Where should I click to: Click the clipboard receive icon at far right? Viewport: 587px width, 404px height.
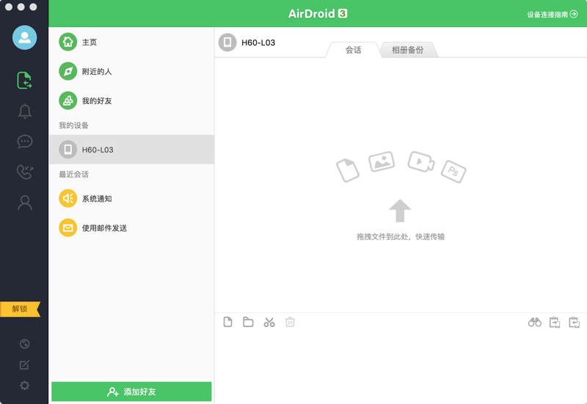point(575,322)
